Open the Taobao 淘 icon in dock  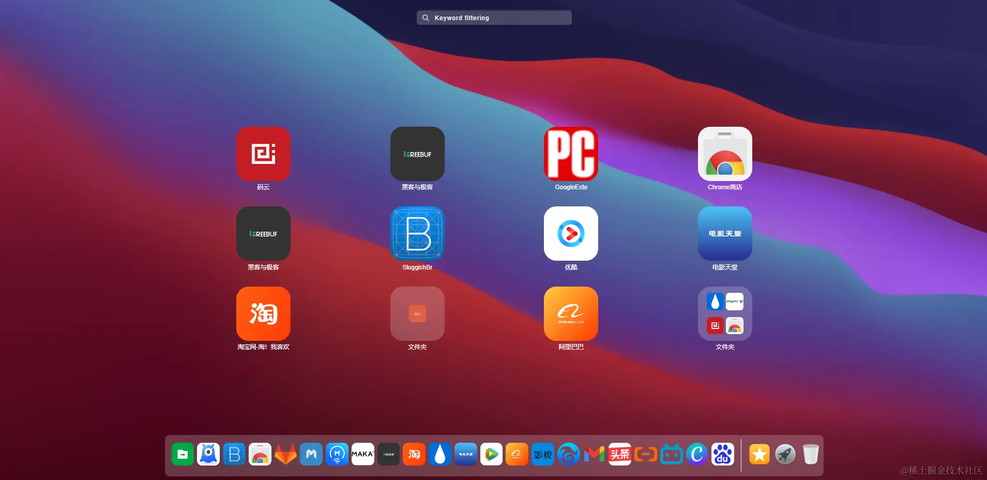point(414,454)
